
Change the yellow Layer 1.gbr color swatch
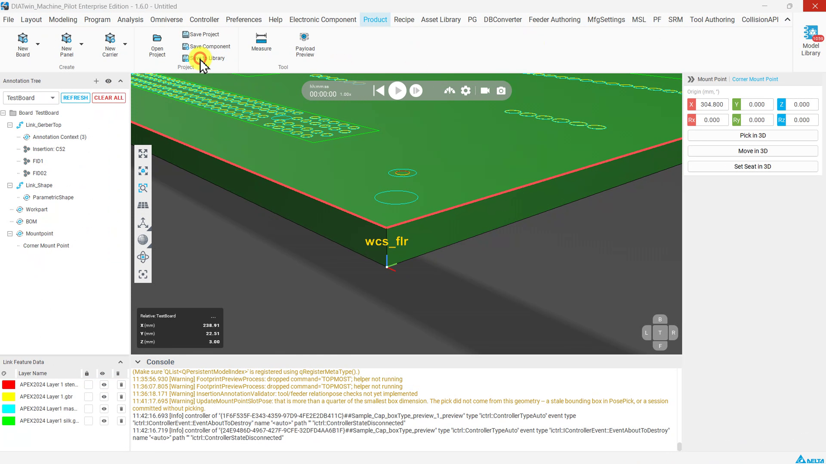pos(9,397)
